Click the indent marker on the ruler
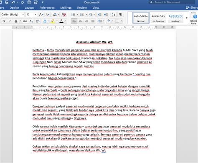The width and height of the screenshot is (198, 163). click(x=32, y=28)
